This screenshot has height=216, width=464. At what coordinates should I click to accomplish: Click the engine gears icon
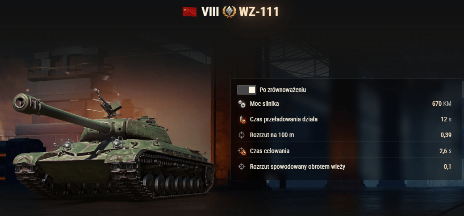pos(242,104)
